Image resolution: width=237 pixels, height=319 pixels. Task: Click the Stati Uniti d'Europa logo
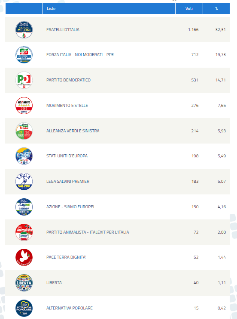tap(24, 156)
